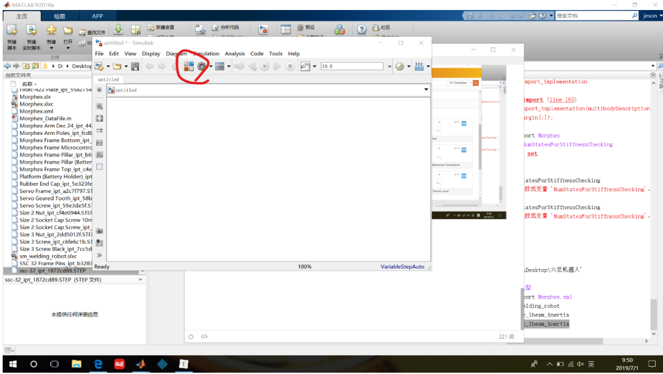Open the Simulink File menu

[100, 53]
